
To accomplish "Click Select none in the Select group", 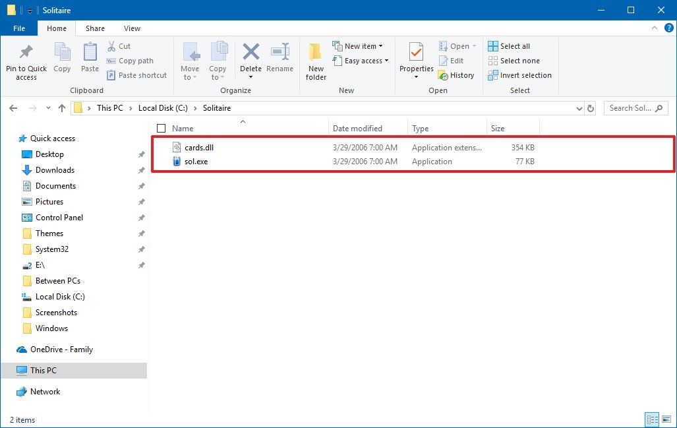I will (x=514, y=60).
